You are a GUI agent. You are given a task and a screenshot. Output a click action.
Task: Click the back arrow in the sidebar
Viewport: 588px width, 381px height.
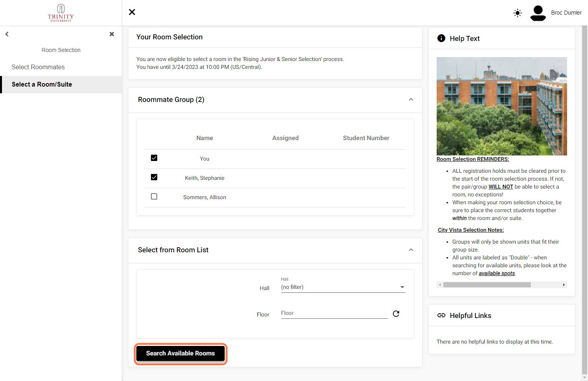(x=7, y=34)
